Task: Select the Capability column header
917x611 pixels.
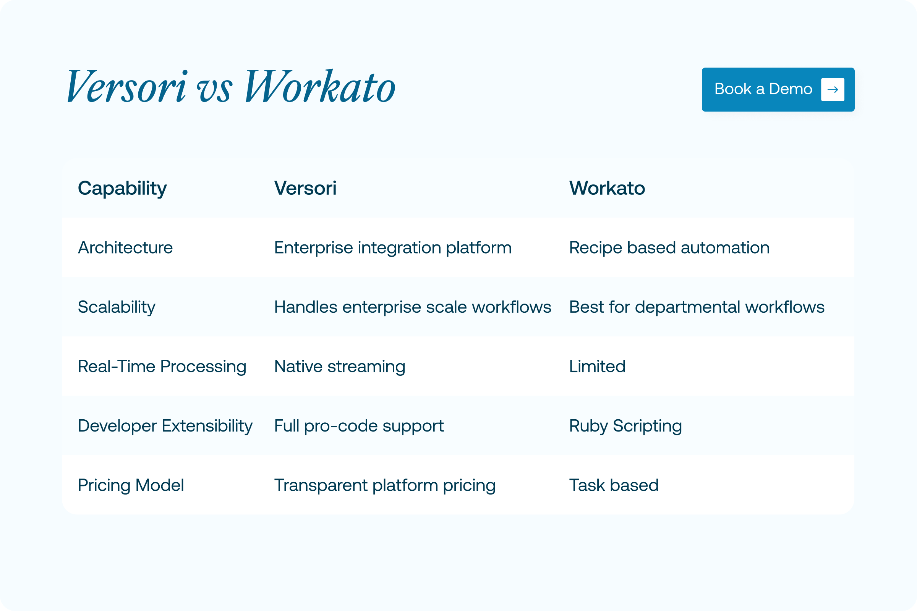Action: [x=122, y=189]
